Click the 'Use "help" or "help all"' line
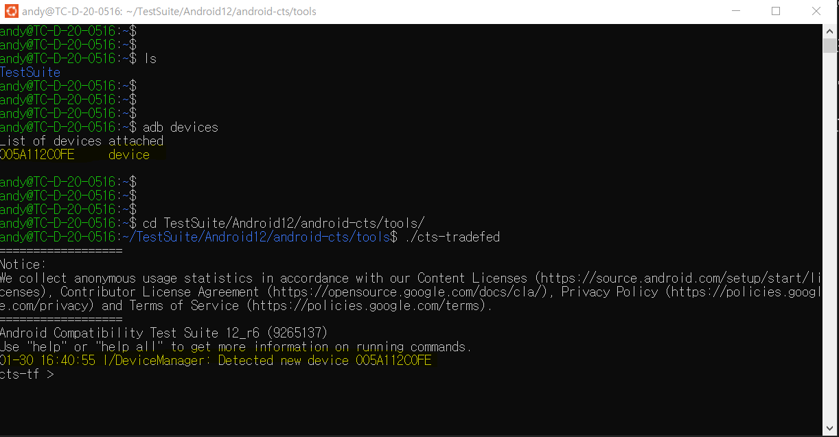The height and width of the screenshot is (437, 839). tap(235, 346)
